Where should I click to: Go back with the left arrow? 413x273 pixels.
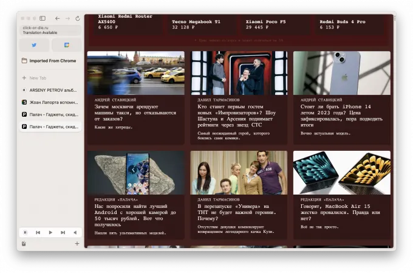57,18
